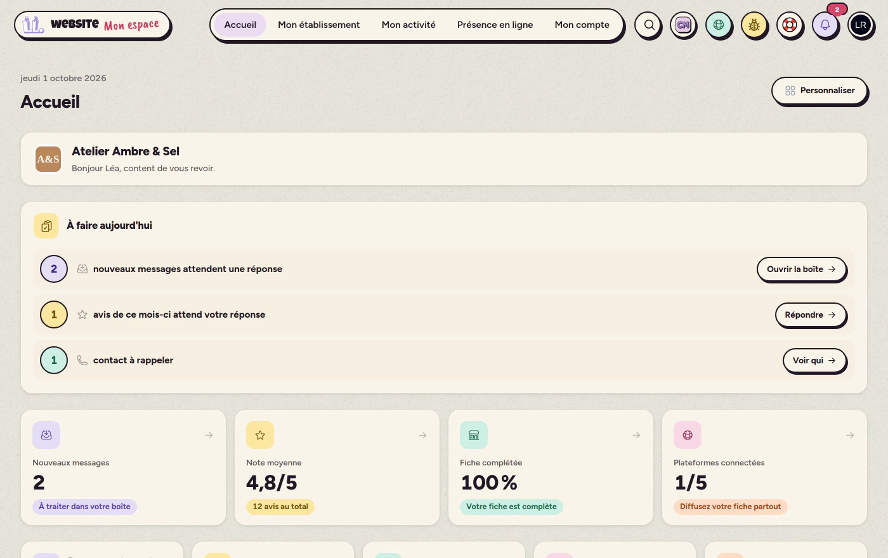Click the "contact à rappeler" text

click(x=133, y=360)
